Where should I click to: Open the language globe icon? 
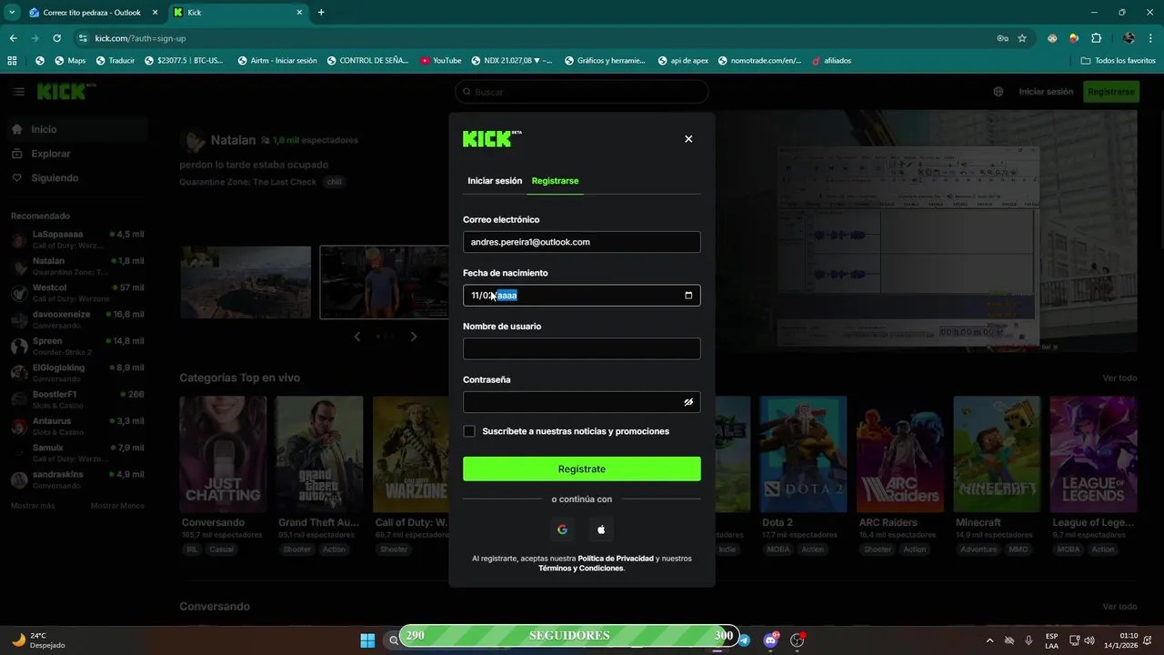998,92
